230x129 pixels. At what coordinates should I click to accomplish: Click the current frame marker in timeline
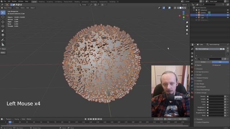click(10, 122)
